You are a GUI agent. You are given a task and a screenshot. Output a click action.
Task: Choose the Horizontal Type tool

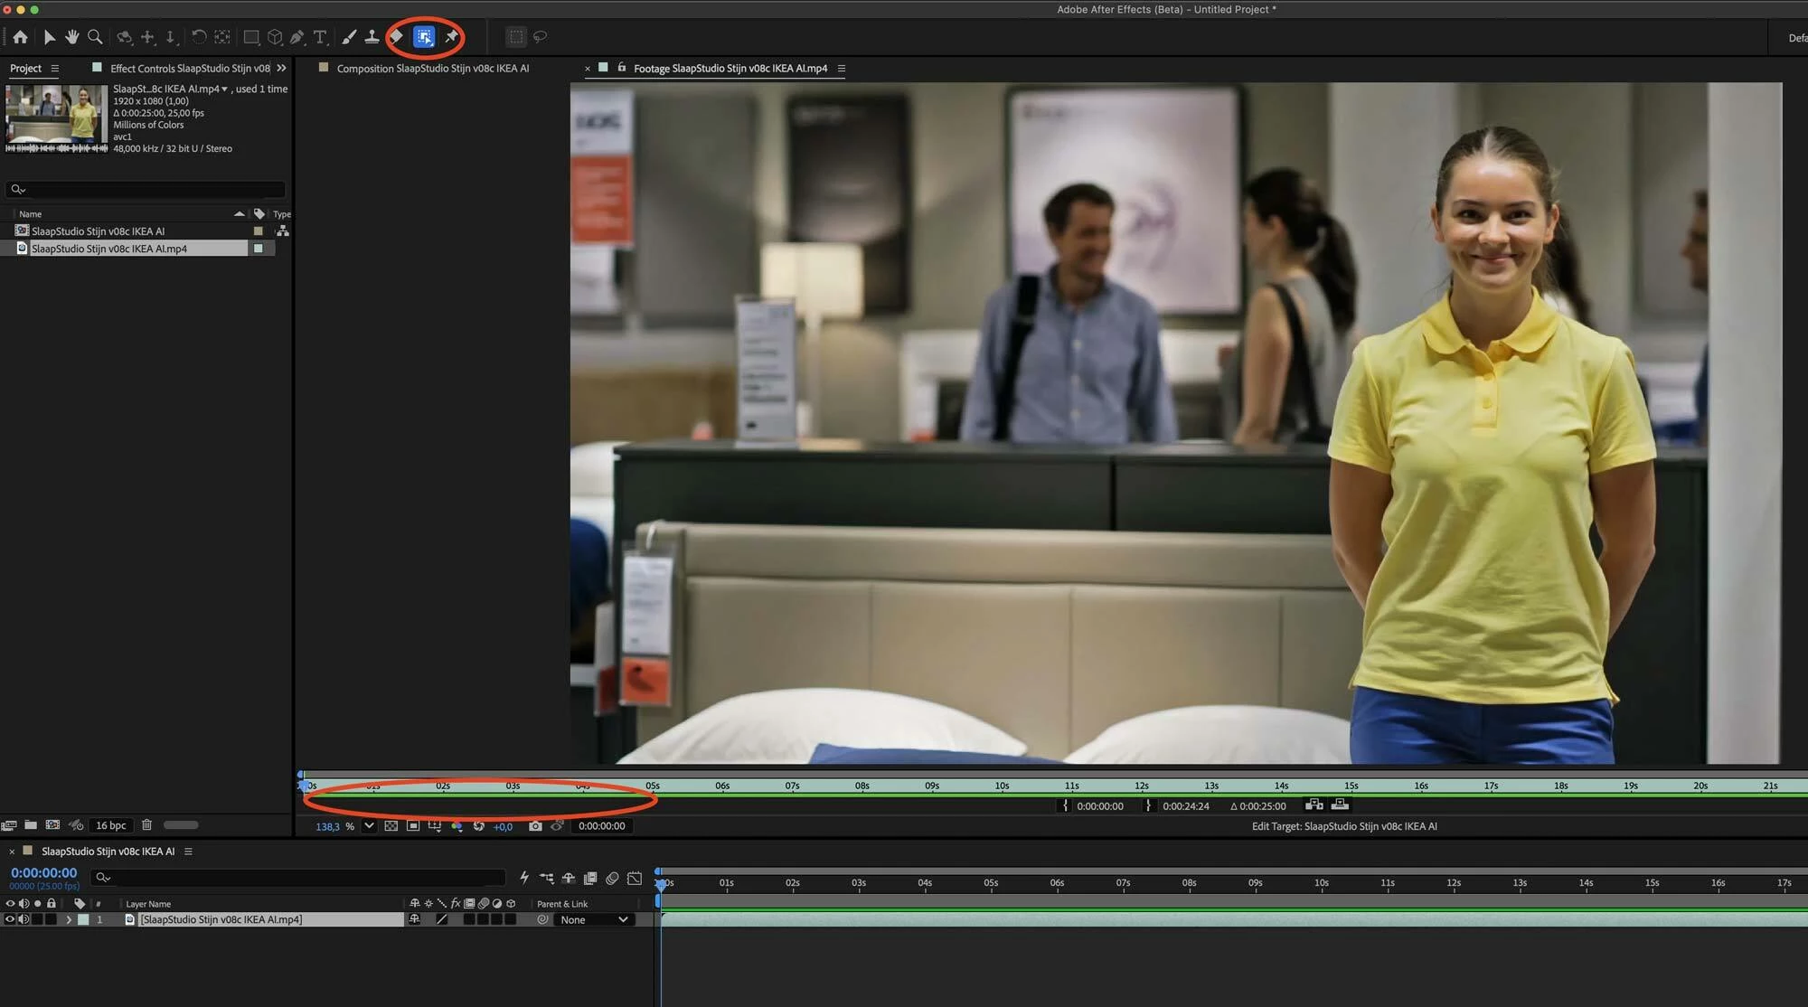pos(320,37)
